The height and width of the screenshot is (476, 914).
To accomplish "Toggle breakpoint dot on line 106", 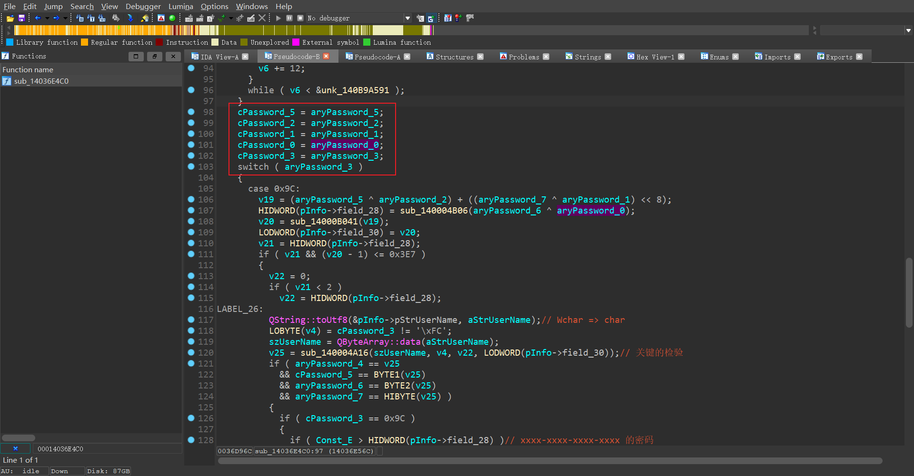I will (x=191, y=200).
